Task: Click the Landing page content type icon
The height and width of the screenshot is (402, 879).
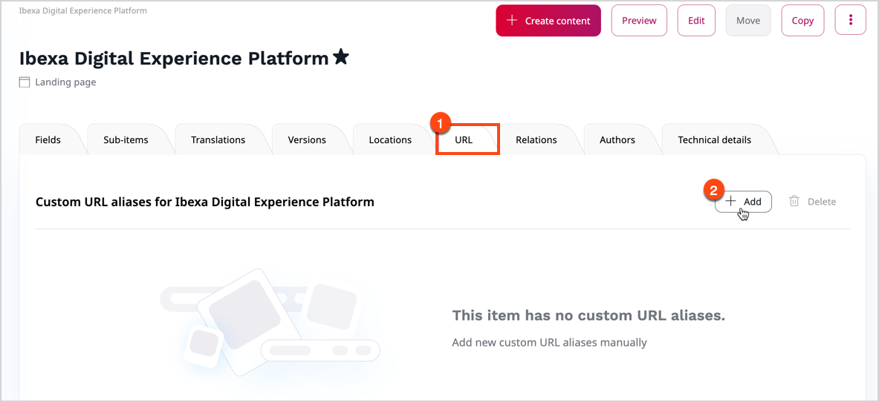Action: (x=25, y=82)
